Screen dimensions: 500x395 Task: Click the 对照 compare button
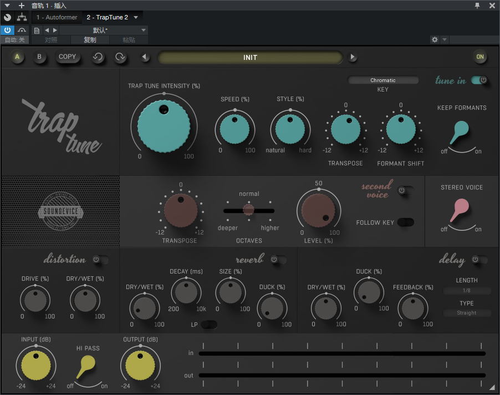[51, 40]
